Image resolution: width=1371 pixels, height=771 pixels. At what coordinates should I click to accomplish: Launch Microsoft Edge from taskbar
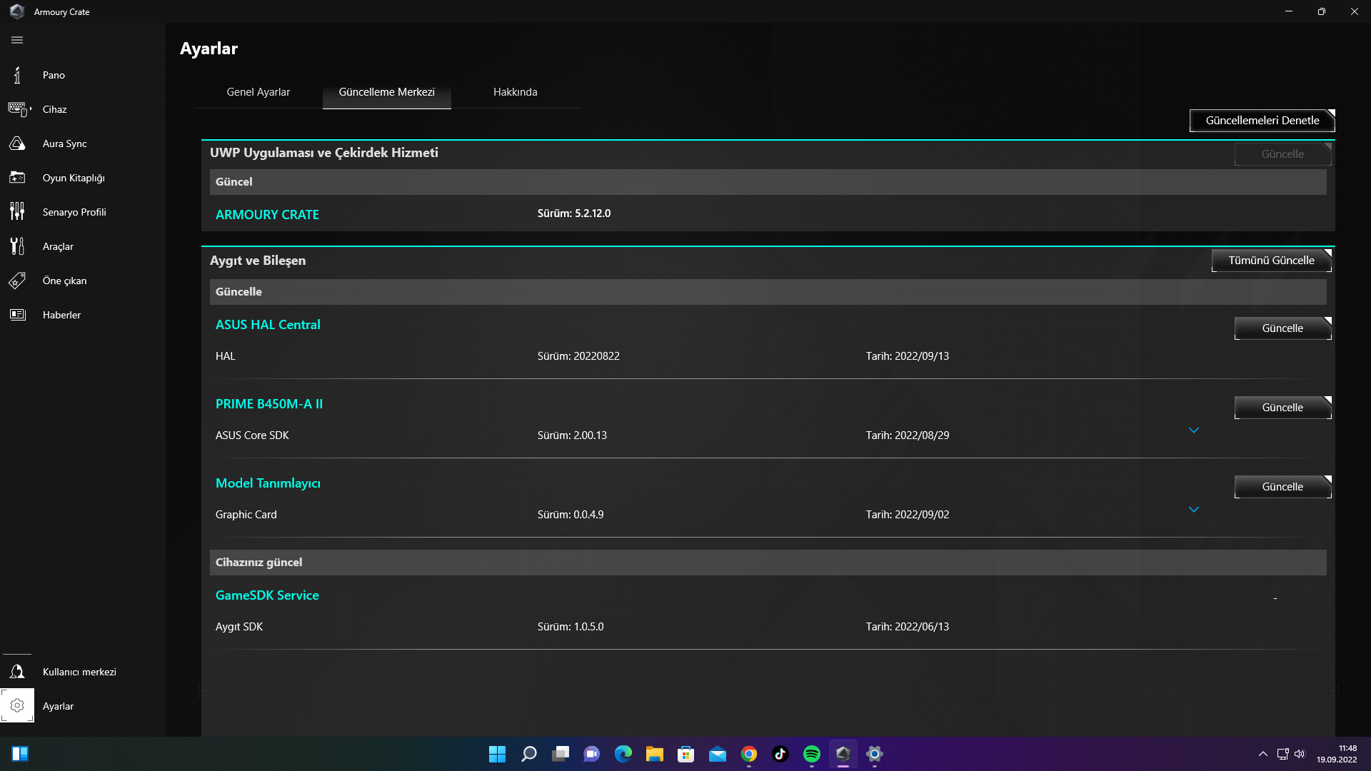[x=623, y=754]
